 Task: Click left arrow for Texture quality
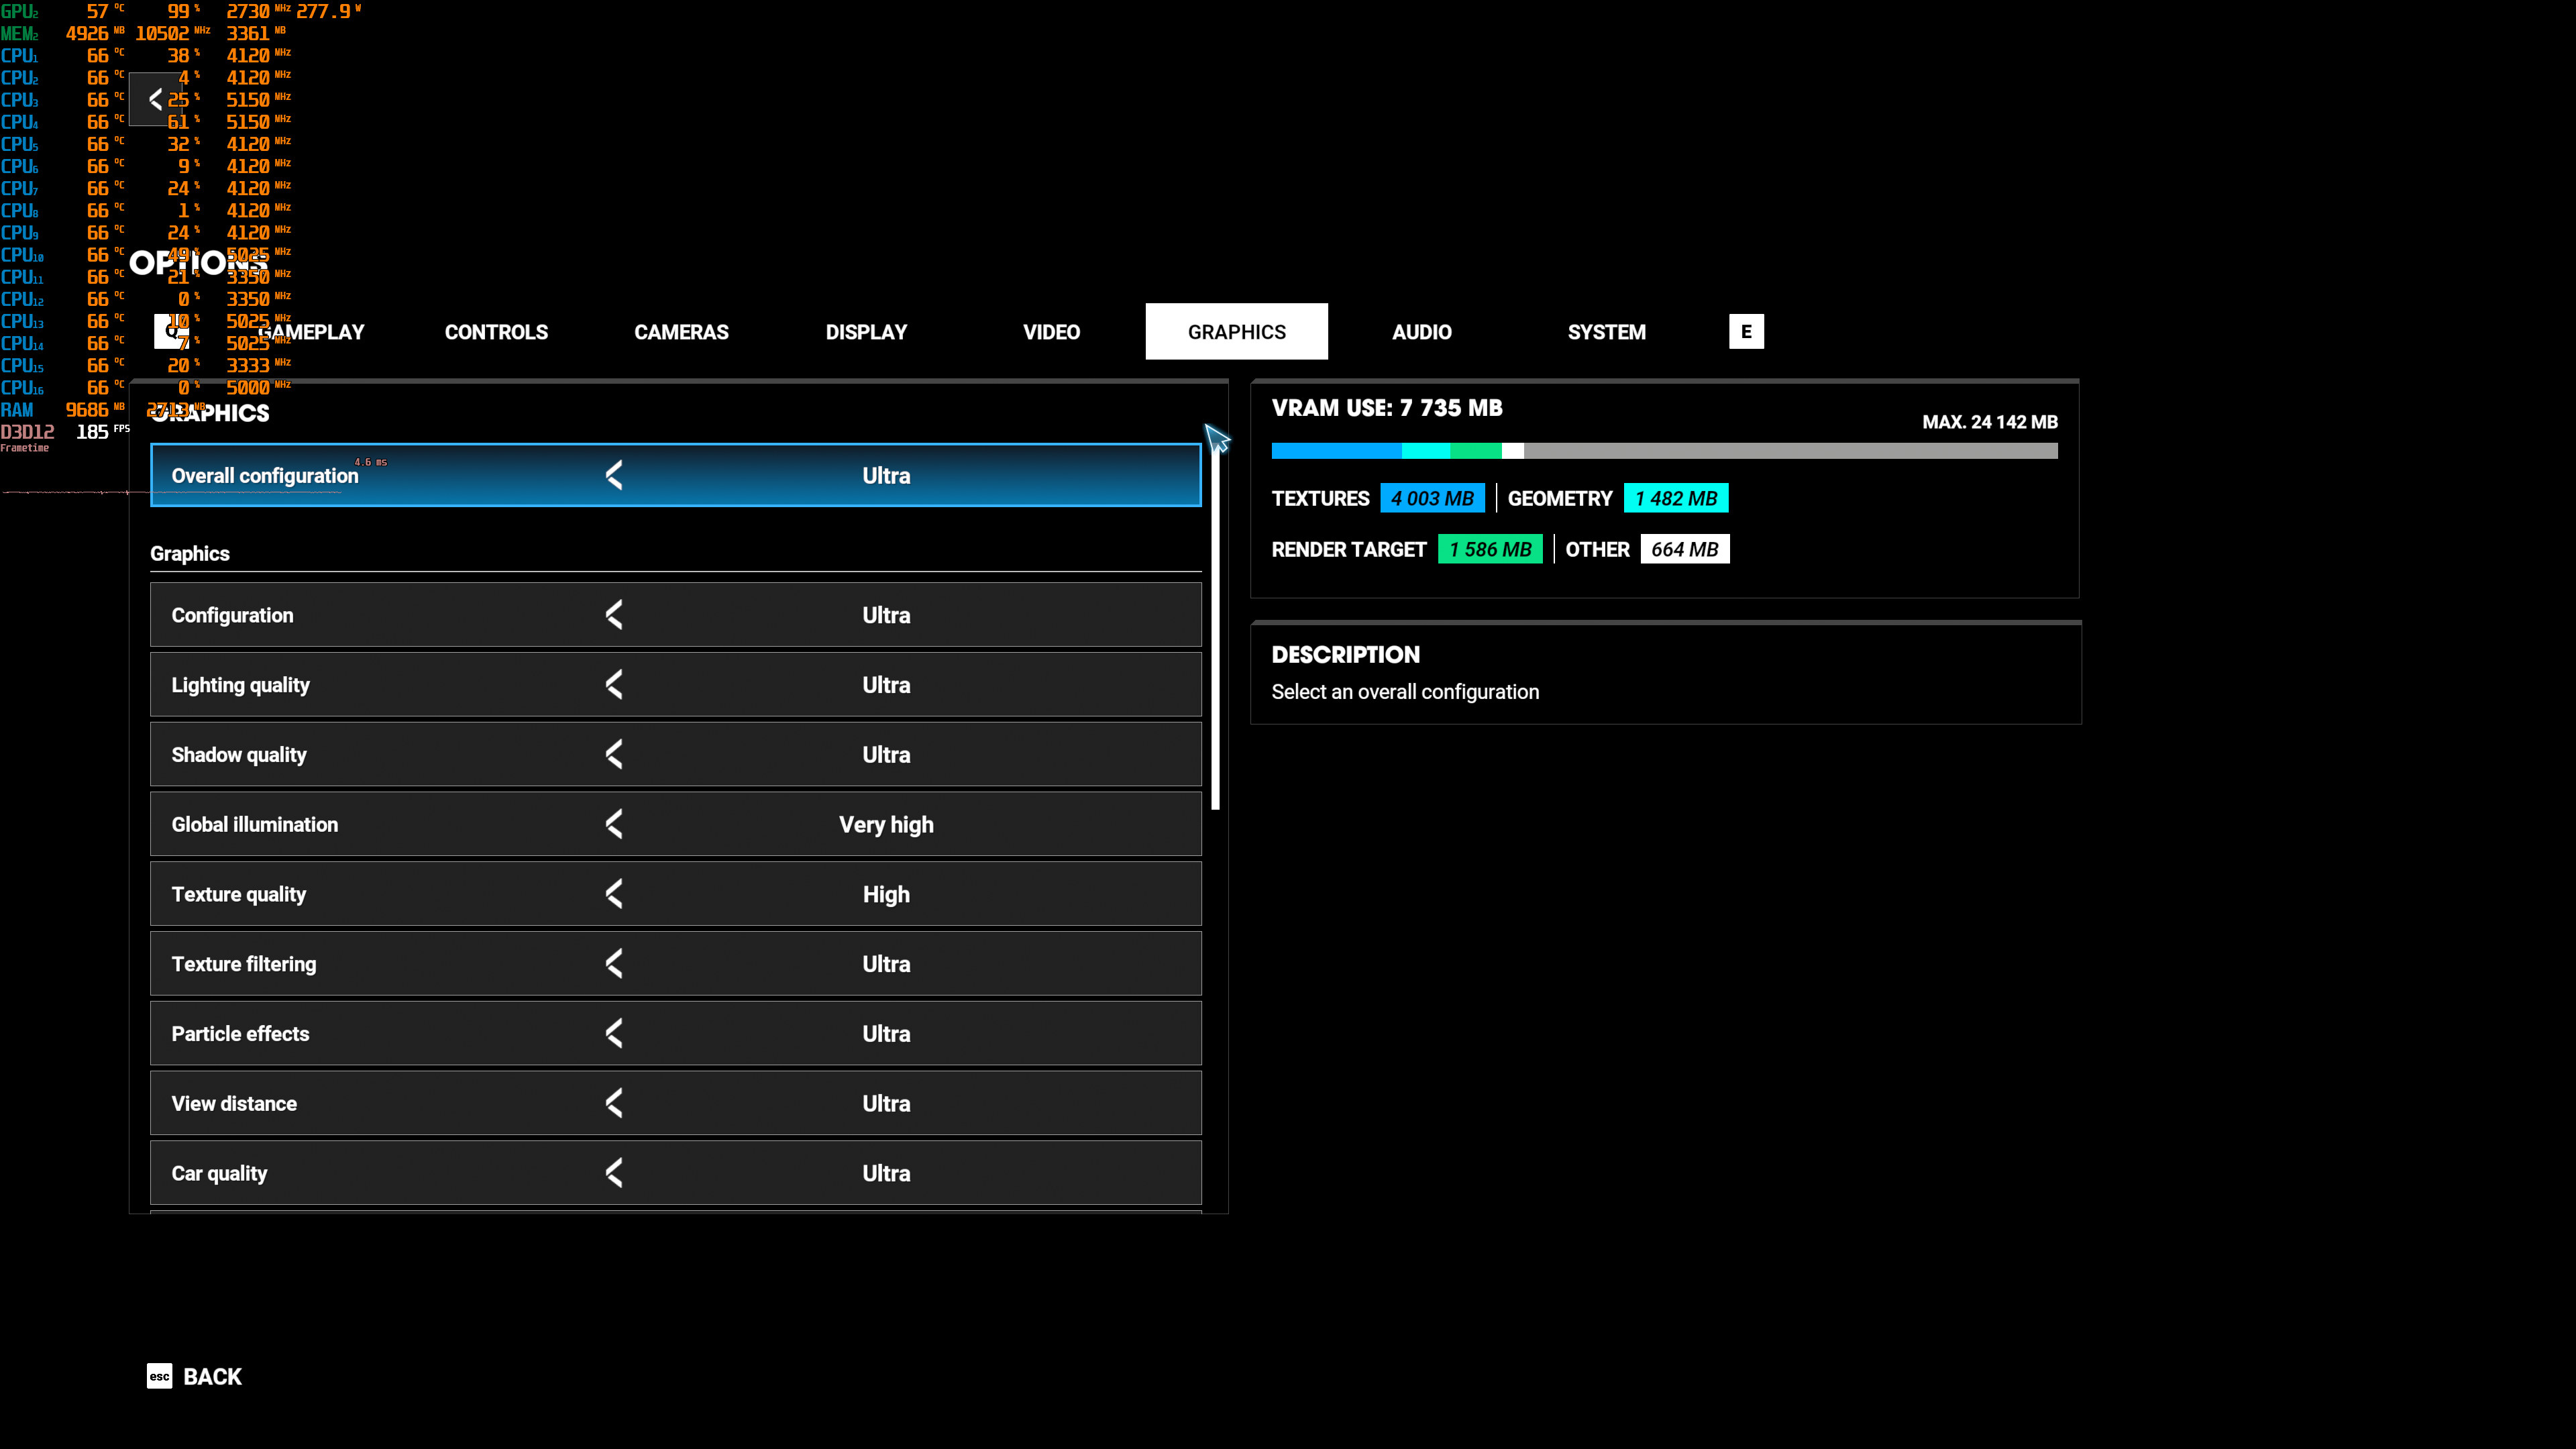pyautogui.click(x=614, y=894)
